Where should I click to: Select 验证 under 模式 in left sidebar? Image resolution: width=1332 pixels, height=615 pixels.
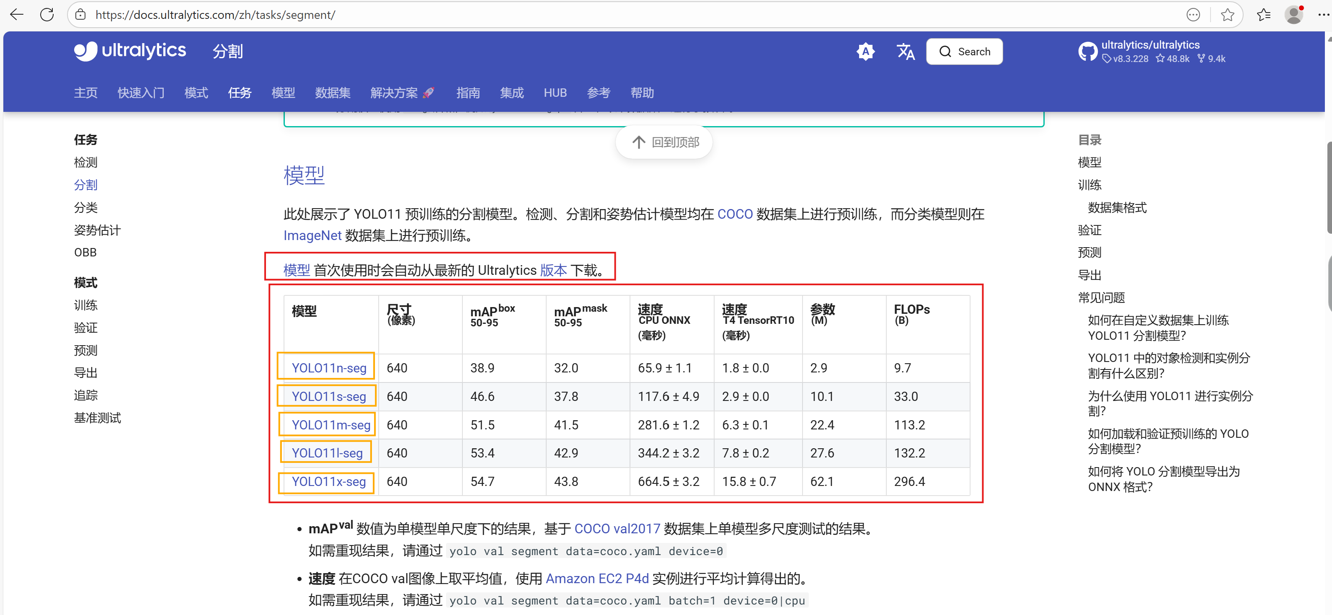pos(85,328)
